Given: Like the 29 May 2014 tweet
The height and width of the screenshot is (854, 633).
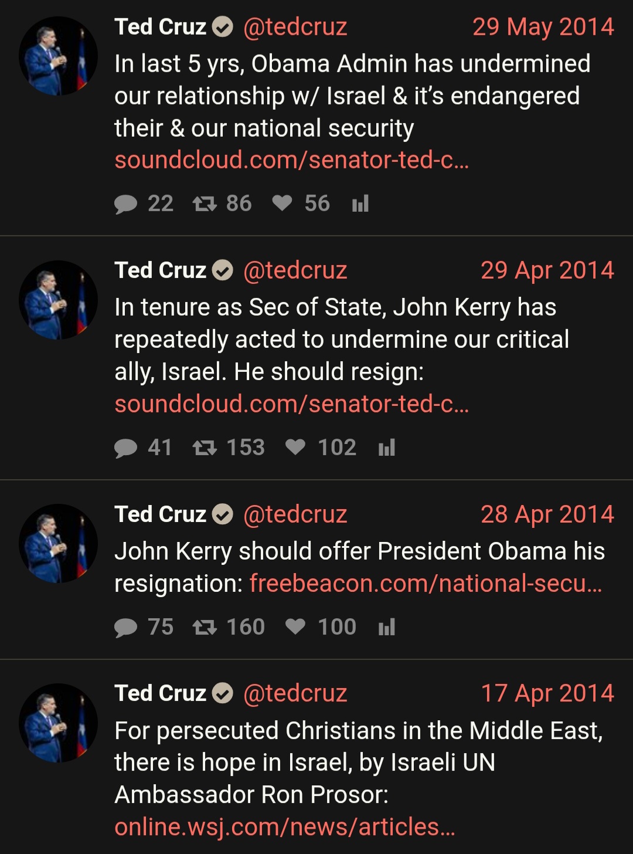Looking at the screenshot, I should coord(282,204).
